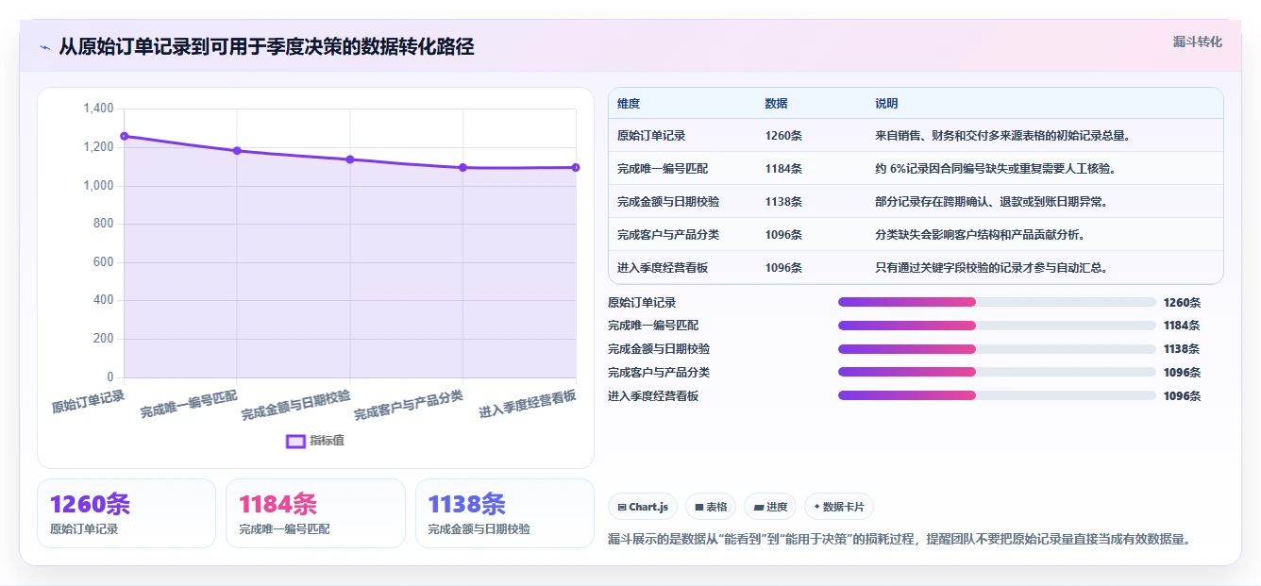Click the 维度 column header in the table
The width and height of the screenshot is (1261, 586).
pyautogui.click(x=629, y=104)
